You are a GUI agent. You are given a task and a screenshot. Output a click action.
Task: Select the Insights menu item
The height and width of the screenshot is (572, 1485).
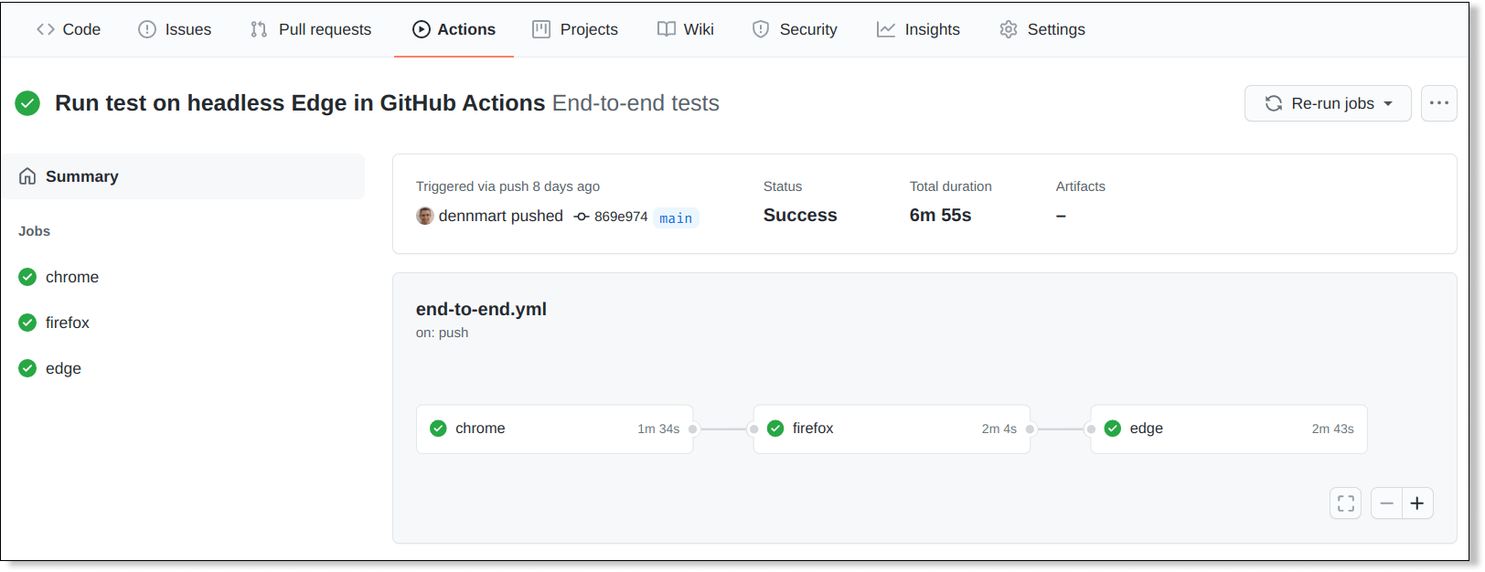pyautogui.click(x=918, y=28)
